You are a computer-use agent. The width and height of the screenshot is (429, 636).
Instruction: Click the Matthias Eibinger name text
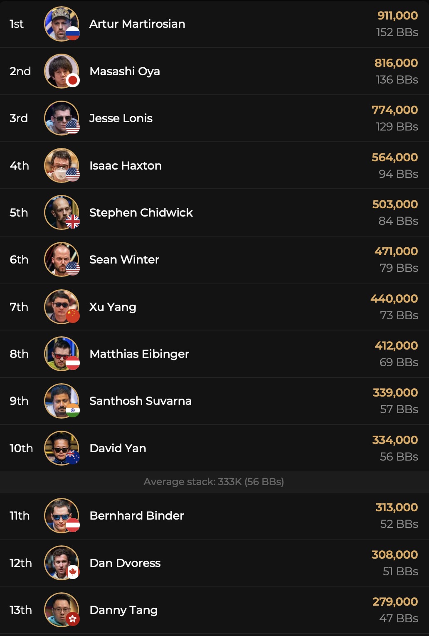point(139,354)
